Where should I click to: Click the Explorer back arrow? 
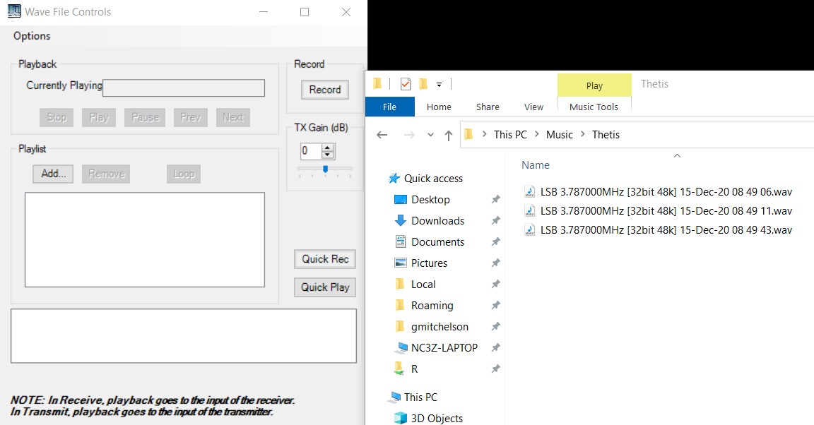click(x=382, y=135)
